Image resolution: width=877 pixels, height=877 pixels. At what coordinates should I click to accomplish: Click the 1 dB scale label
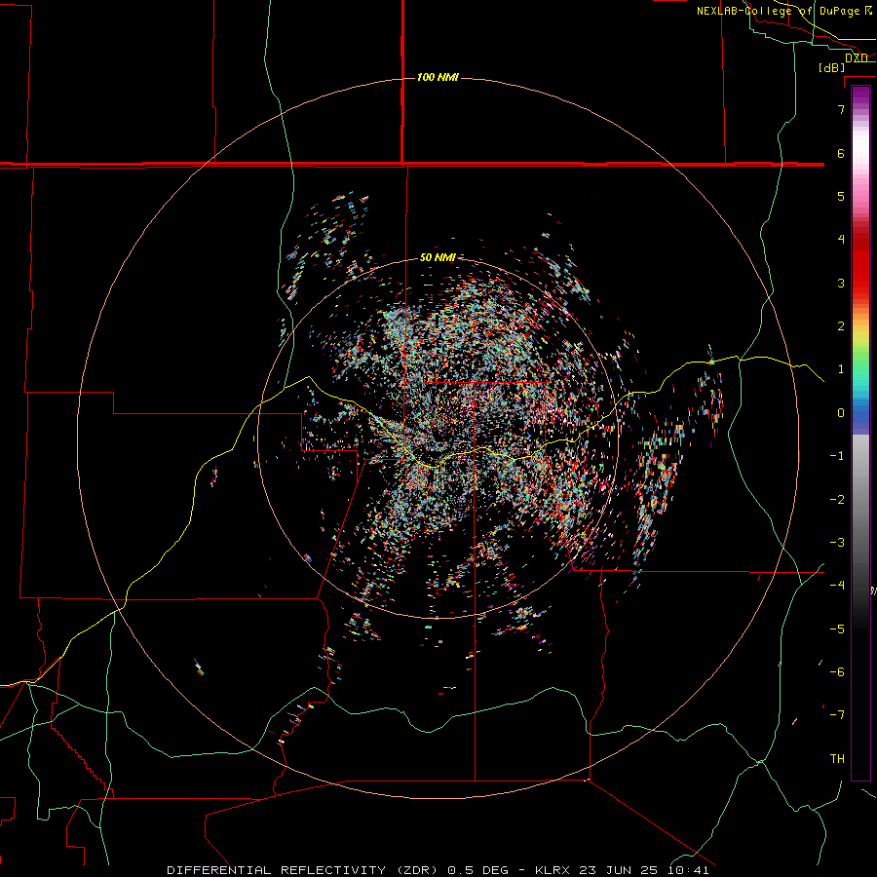pyautogui.click(x=841, y=369)
